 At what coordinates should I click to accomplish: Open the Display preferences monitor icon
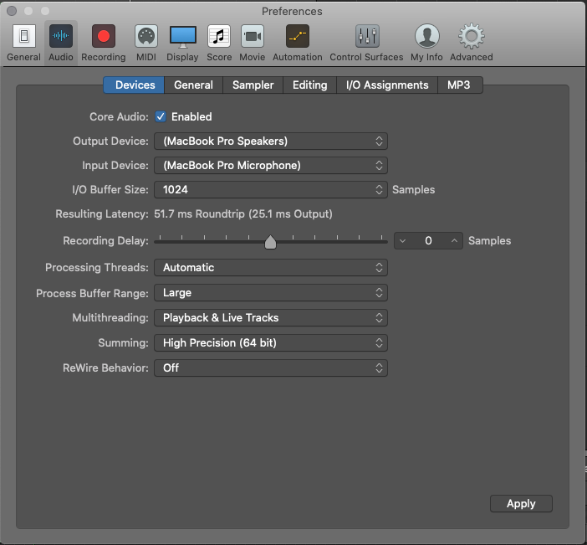click(x=182, y=36)
